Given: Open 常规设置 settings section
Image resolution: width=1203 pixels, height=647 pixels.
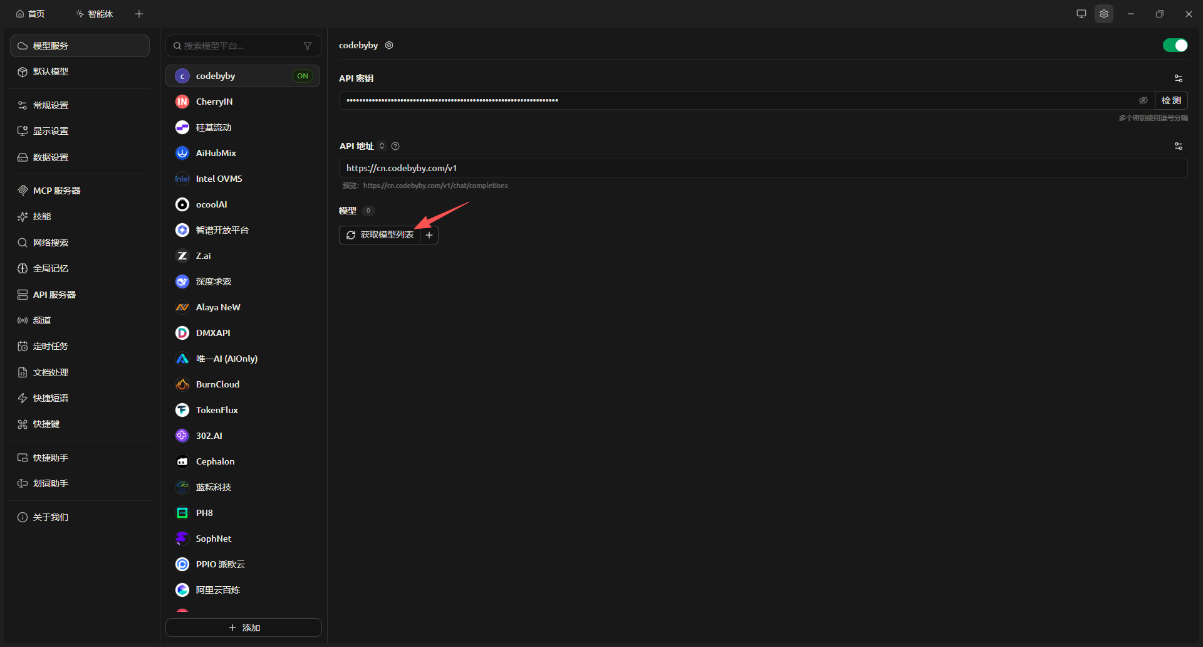Looking at the screenshot, I should (x=80, y=105).
